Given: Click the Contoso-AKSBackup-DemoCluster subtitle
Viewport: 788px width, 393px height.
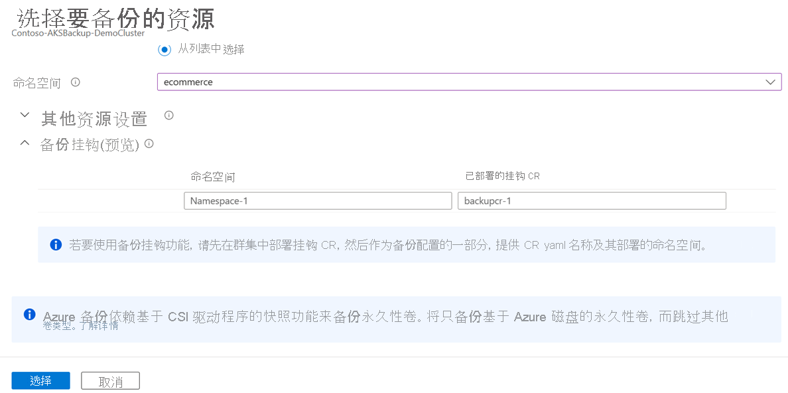Looking at the screenshot, I should click(78, 33).
